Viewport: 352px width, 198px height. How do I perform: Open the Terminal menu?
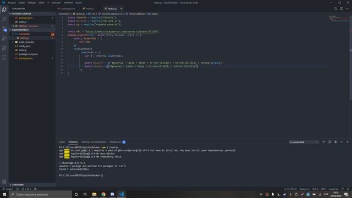tap(68, 3)
